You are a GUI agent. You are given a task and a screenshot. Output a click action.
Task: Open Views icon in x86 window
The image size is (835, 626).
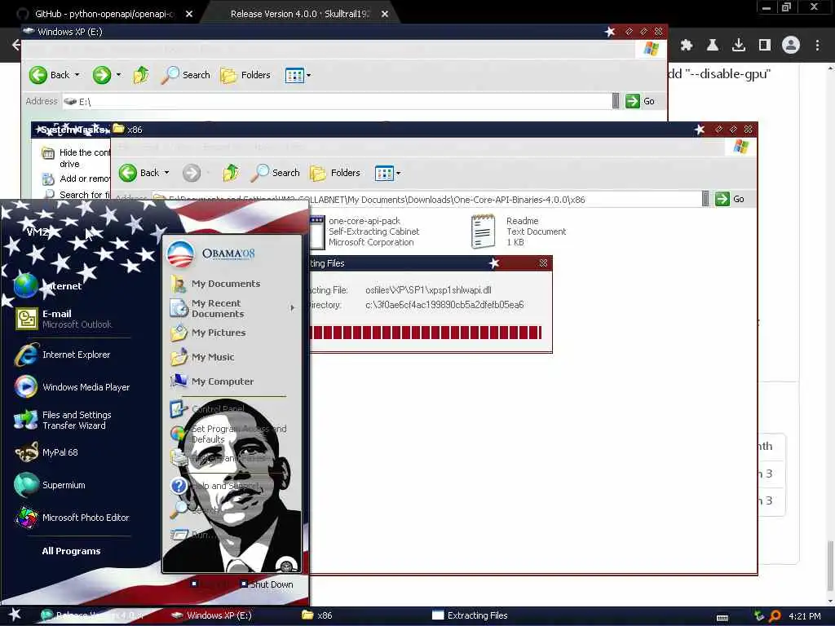click(384, 173)
